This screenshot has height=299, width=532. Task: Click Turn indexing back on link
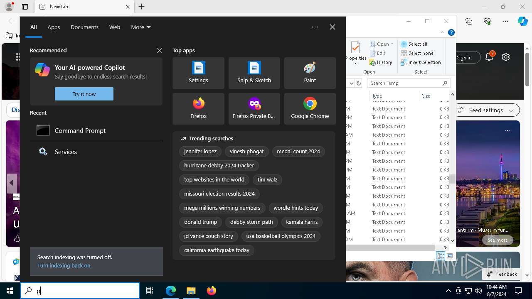tap(64, 265)
